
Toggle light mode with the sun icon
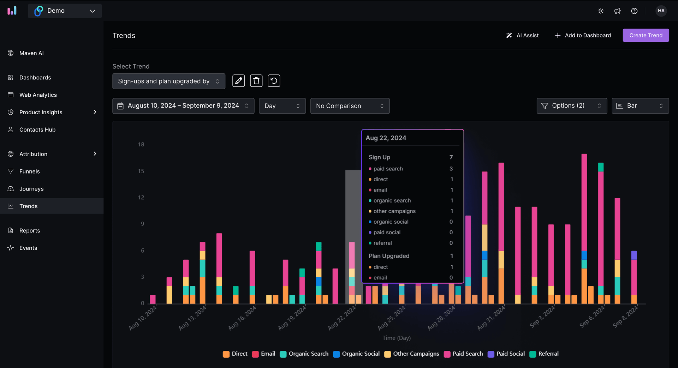click(601, 11)
